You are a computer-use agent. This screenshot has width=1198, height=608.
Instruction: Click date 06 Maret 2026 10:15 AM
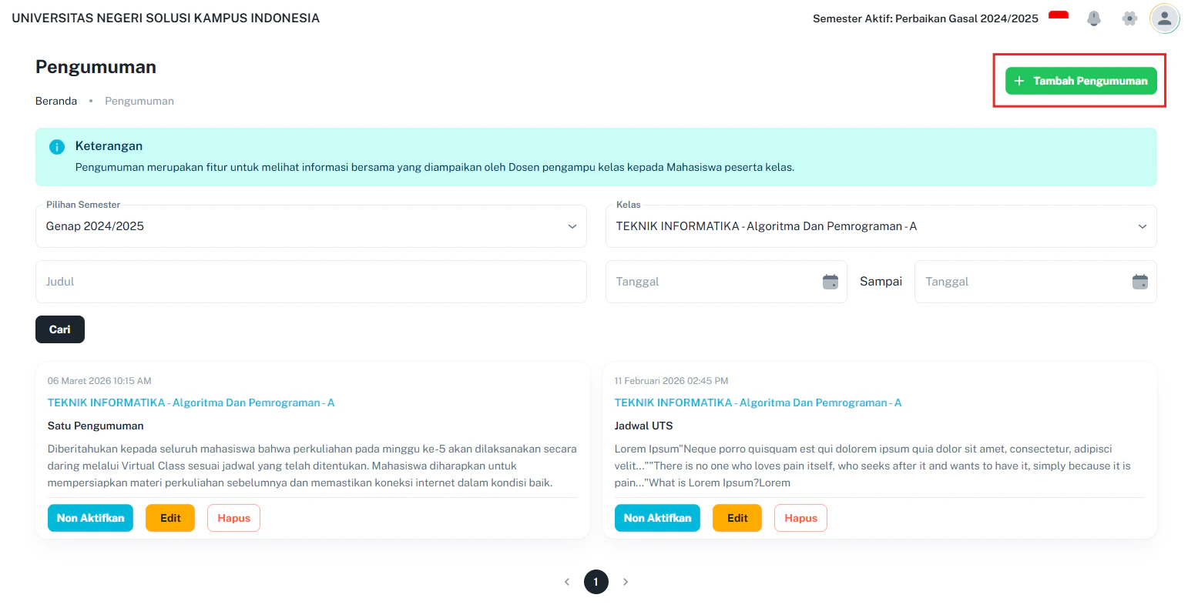[x=99, y=381]
